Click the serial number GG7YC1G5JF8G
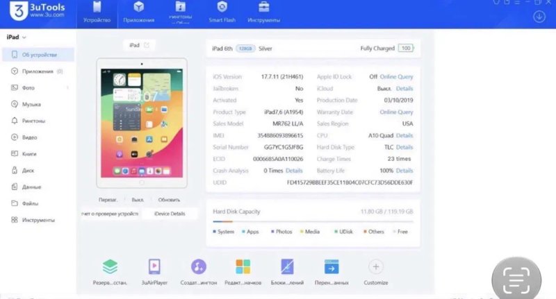This screenshot has height=299, width=556. pos(284,147)
